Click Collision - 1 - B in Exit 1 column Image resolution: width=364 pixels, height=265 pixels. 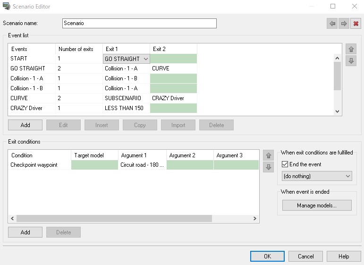point(126,78)
